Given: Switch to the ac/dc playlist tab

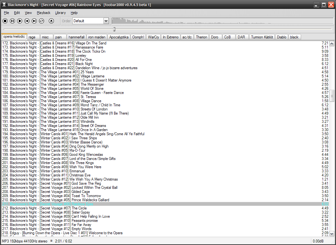Looking at the screenshot, I should [187, 37].
